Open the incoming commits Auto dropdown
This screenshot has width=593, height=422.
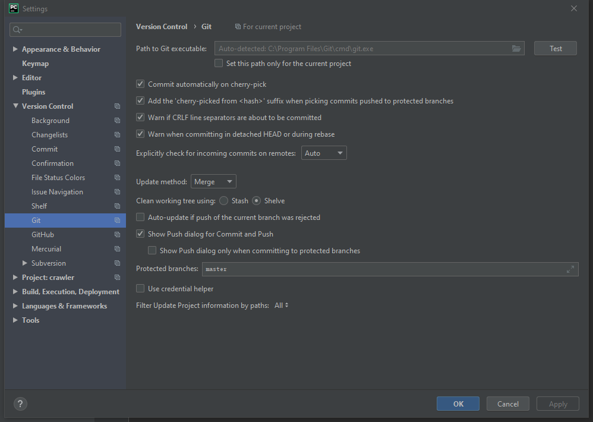click(x=324, y=153)
